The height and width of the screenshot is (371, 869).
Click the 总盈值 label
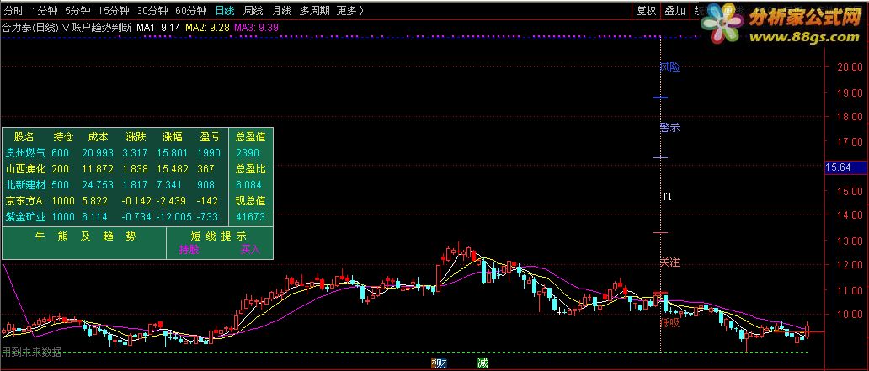(x=250, y=137)
